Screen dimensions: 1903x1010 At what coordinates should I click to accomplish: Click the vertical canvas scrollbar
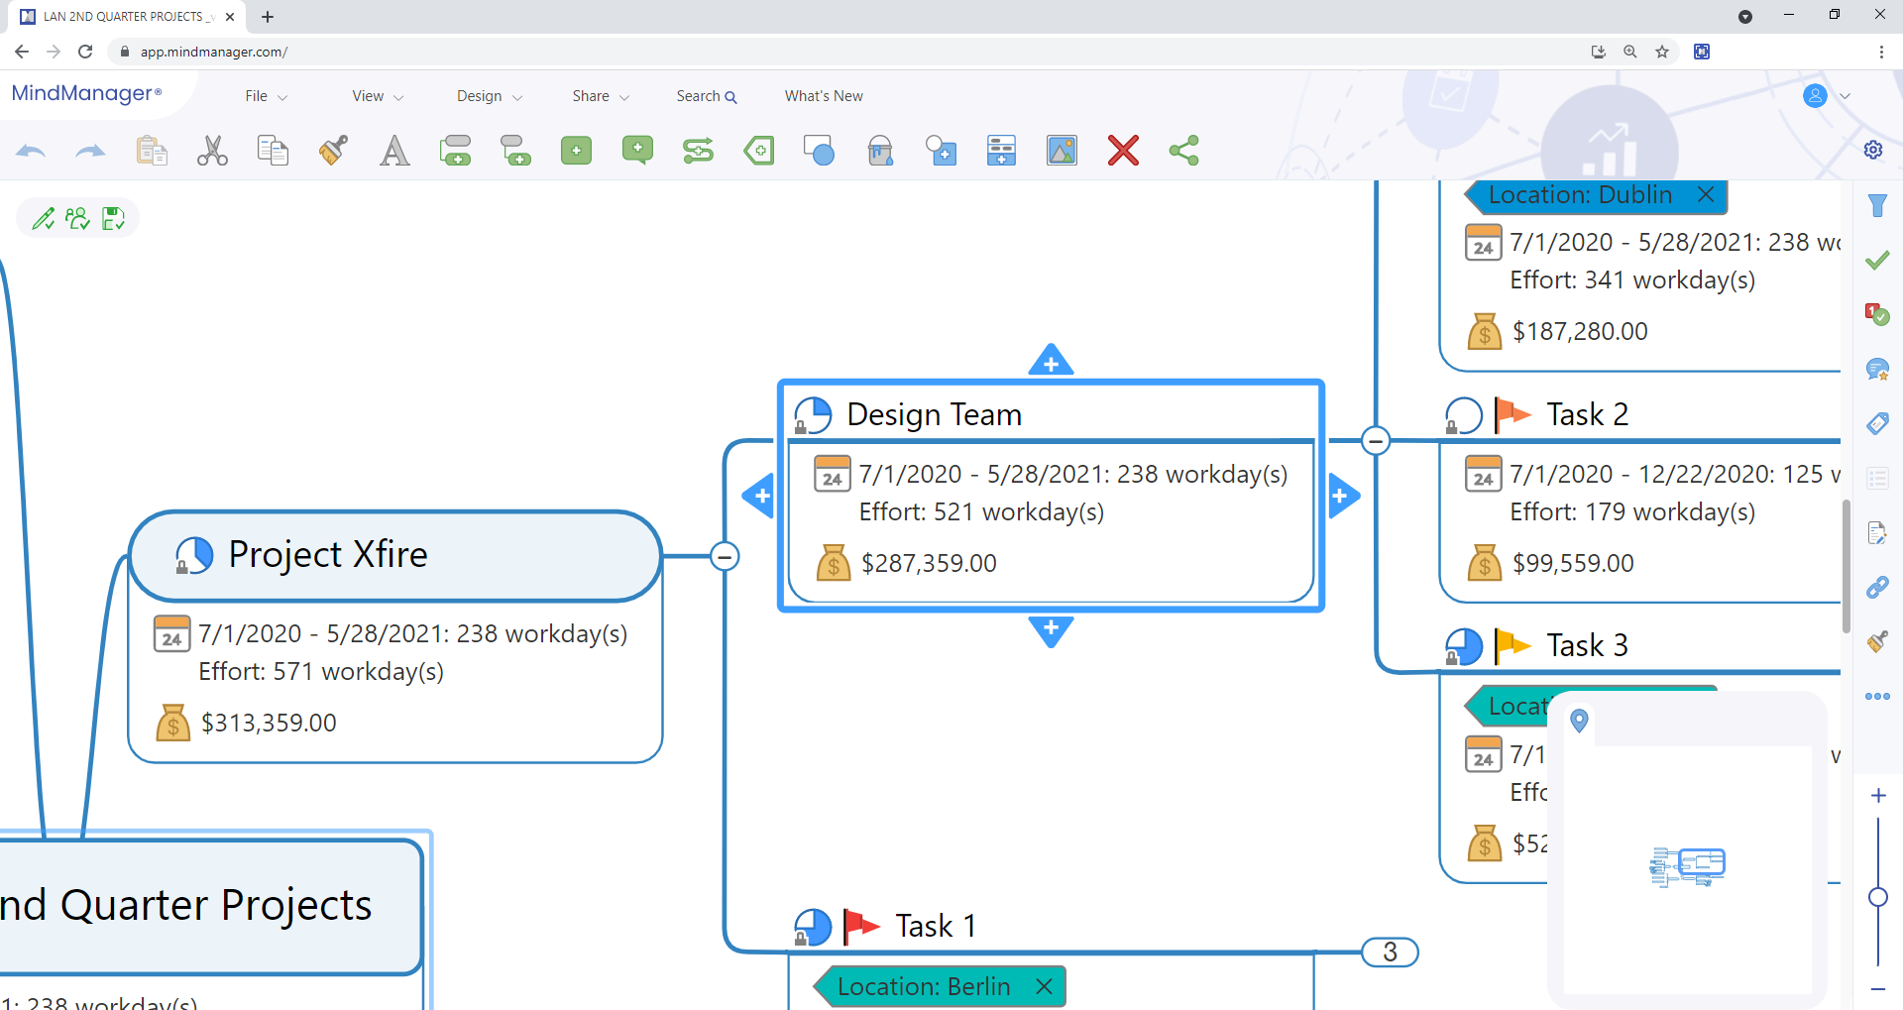tap(1846, 566)
